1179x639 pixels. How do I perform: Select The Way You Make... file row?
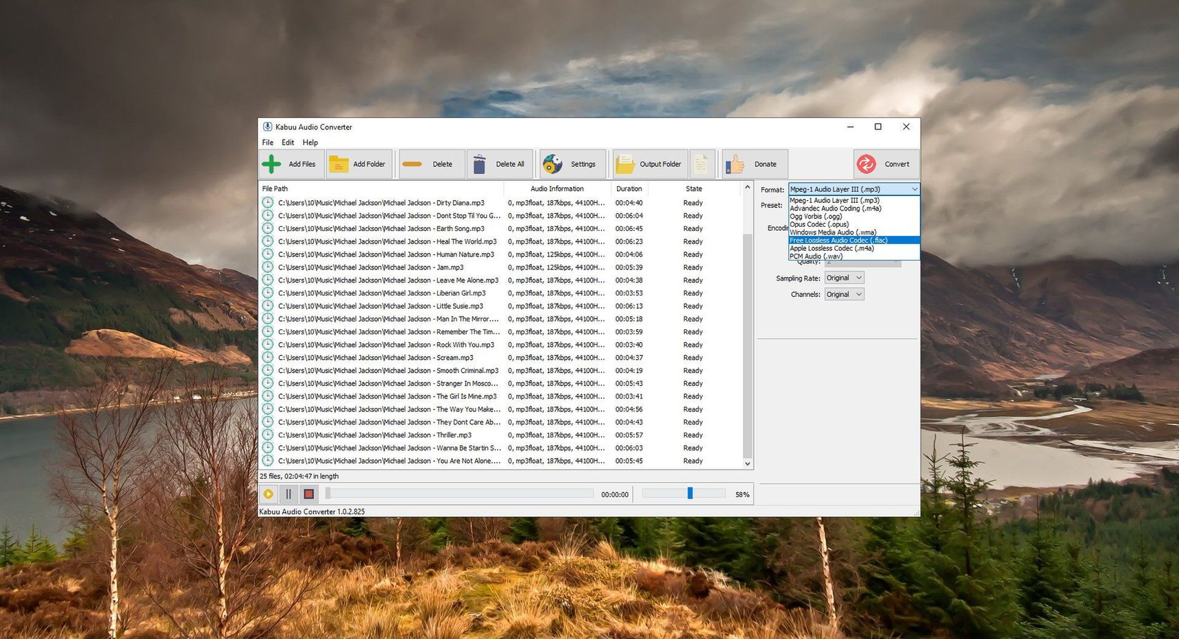500,409
